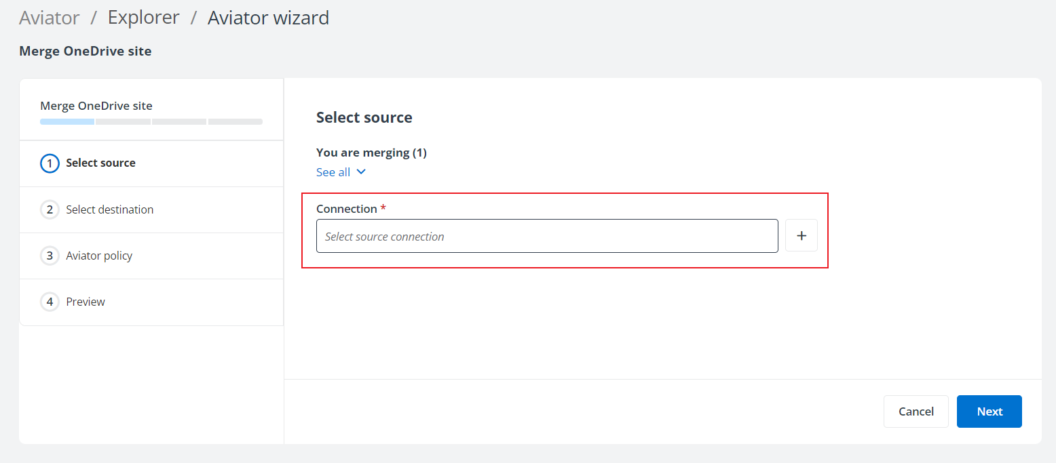Click the step 4 number circle
Screen dimensions: 1056x463
(x=50, y=302)
